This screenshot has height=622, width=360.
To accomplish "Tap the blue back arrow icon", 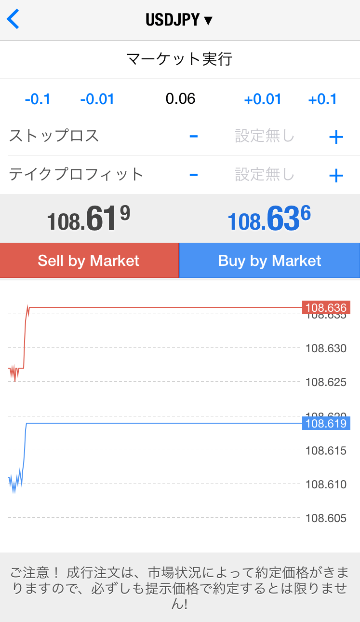I will pyautogui.click(x=13, y=20).
